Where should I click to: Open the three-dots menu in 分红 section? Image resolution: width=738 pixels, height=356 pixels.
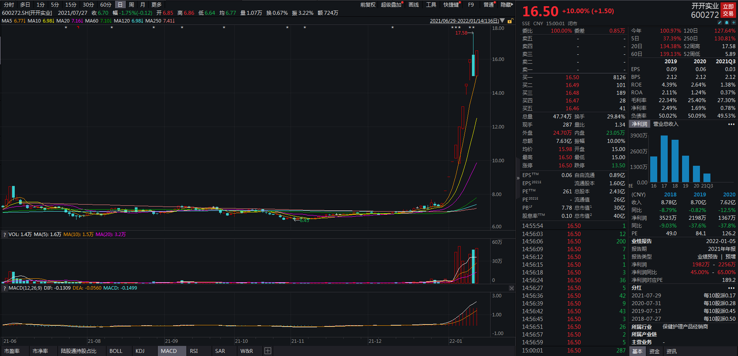pyautogui.click(x=731, y=288)
